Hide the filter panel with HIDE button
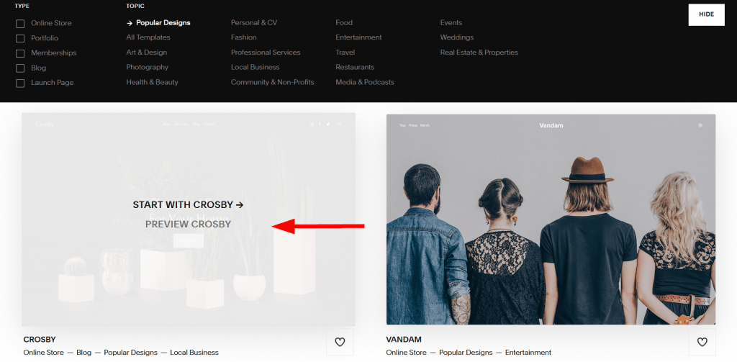This screenshot has height=362, width=737. 707,14
